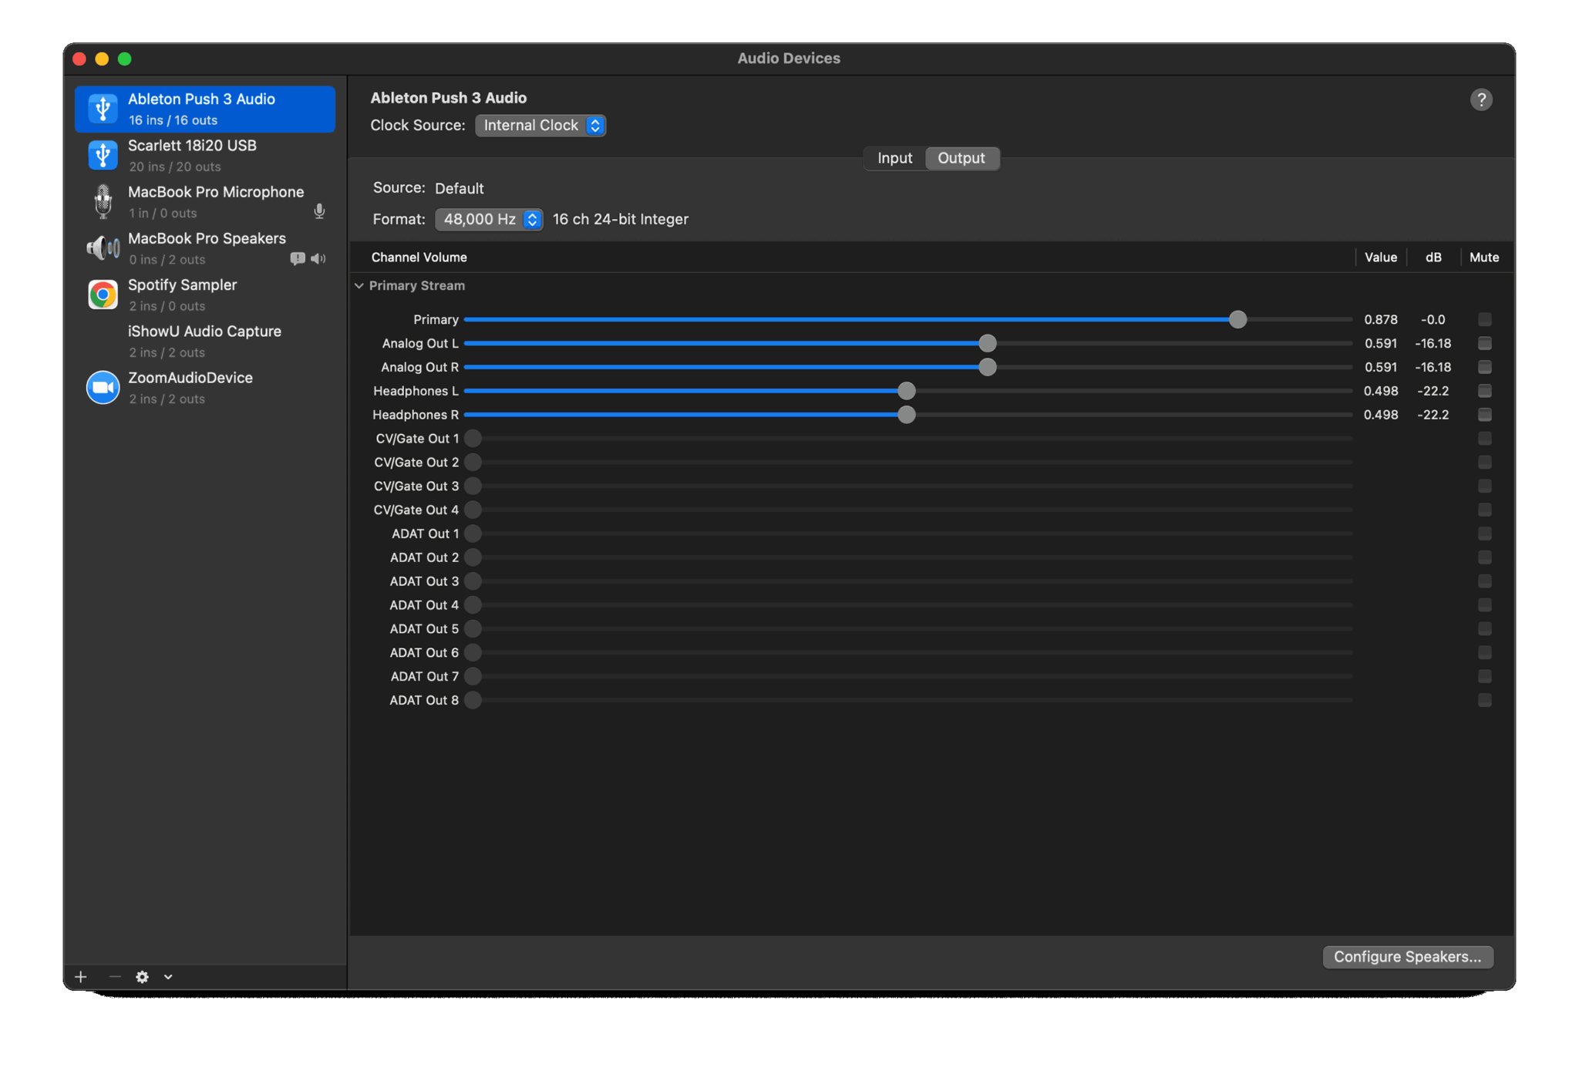1579x1074 pixels.
Task: Click the Scarlett 18i20 USB device icon
Action: (x=103, y=155)
